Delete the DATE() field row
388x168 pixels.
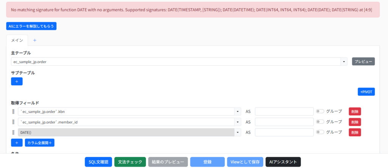point(355,133)
